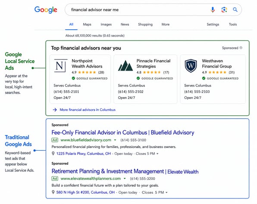Click Westhaven review count (31)
The height and width of the screenshot is (204, 257).
coord(232,72)
